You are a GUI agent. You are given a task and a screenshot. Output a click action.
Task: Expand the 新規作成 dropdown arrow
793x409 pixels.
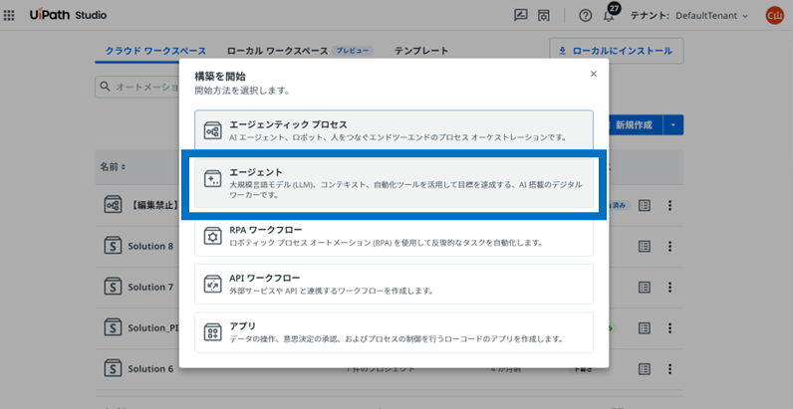673,125
